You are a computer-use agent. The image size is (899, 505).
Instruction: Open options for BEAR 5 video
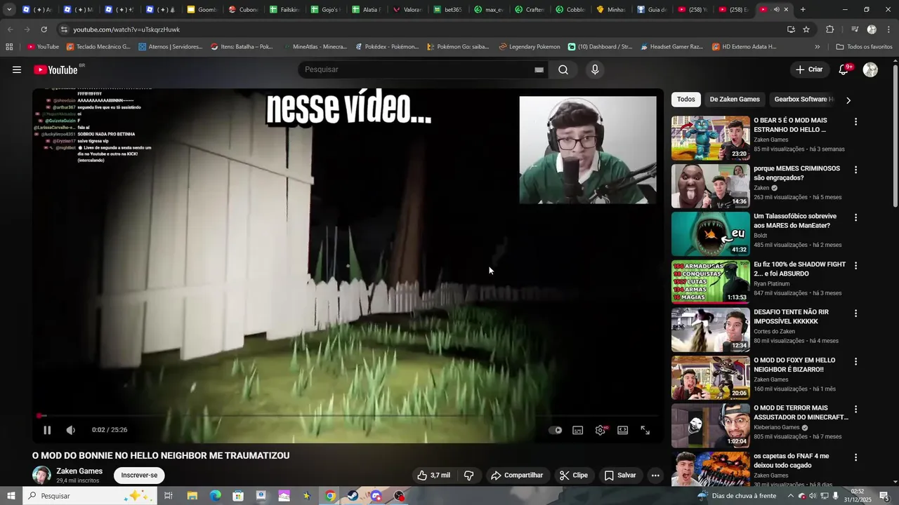tap(855, 121)
